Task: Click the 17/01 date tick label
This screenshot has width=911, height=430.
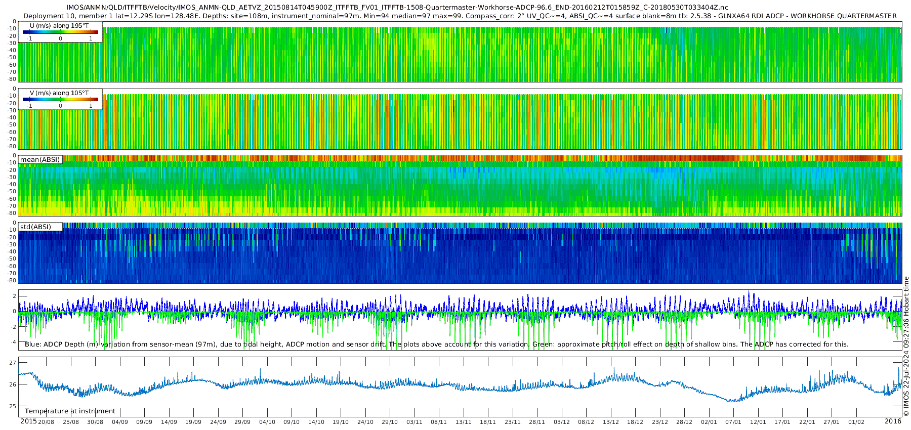Action: pos(782,422)
